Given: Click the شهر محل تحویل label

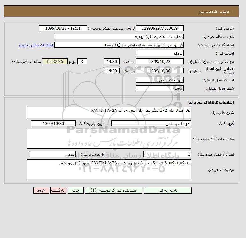Looking at the screenshot, I should pos(220,88).
